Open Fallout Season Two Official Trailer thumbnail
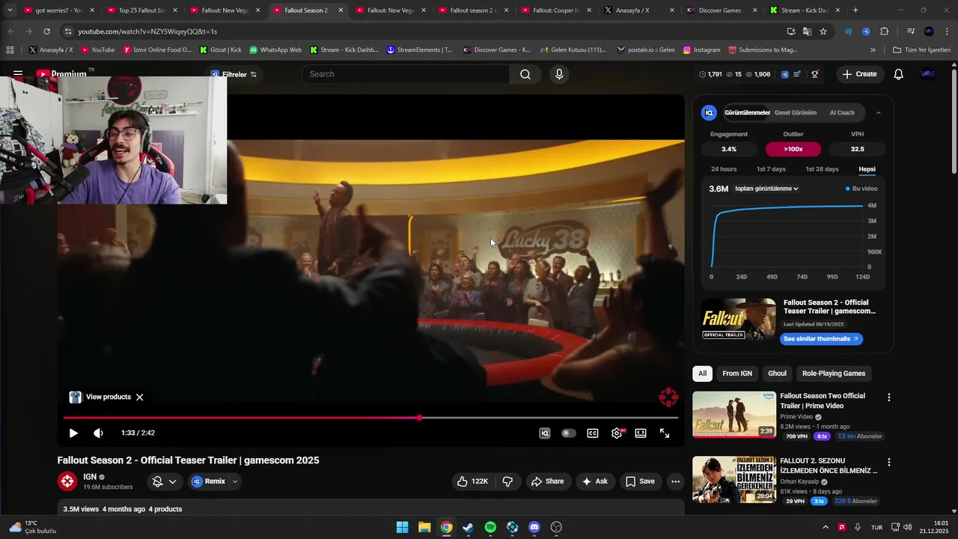The height and width of the screenshot is (539, 958). click(734, 415)
